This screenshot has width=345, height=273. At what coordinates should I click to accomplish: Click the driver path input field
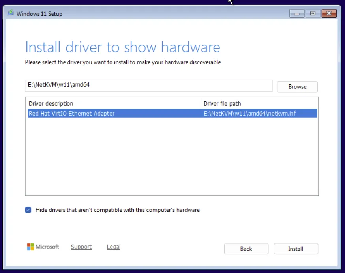pyautogui.click(x=149, y=86)
